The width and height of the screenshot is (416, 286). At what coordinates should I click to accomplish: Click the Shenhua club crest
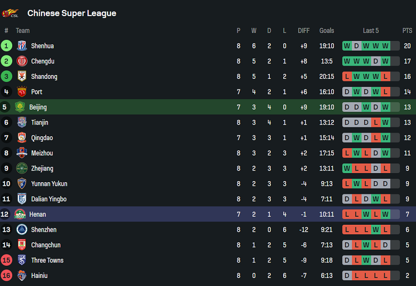[22, 46]
